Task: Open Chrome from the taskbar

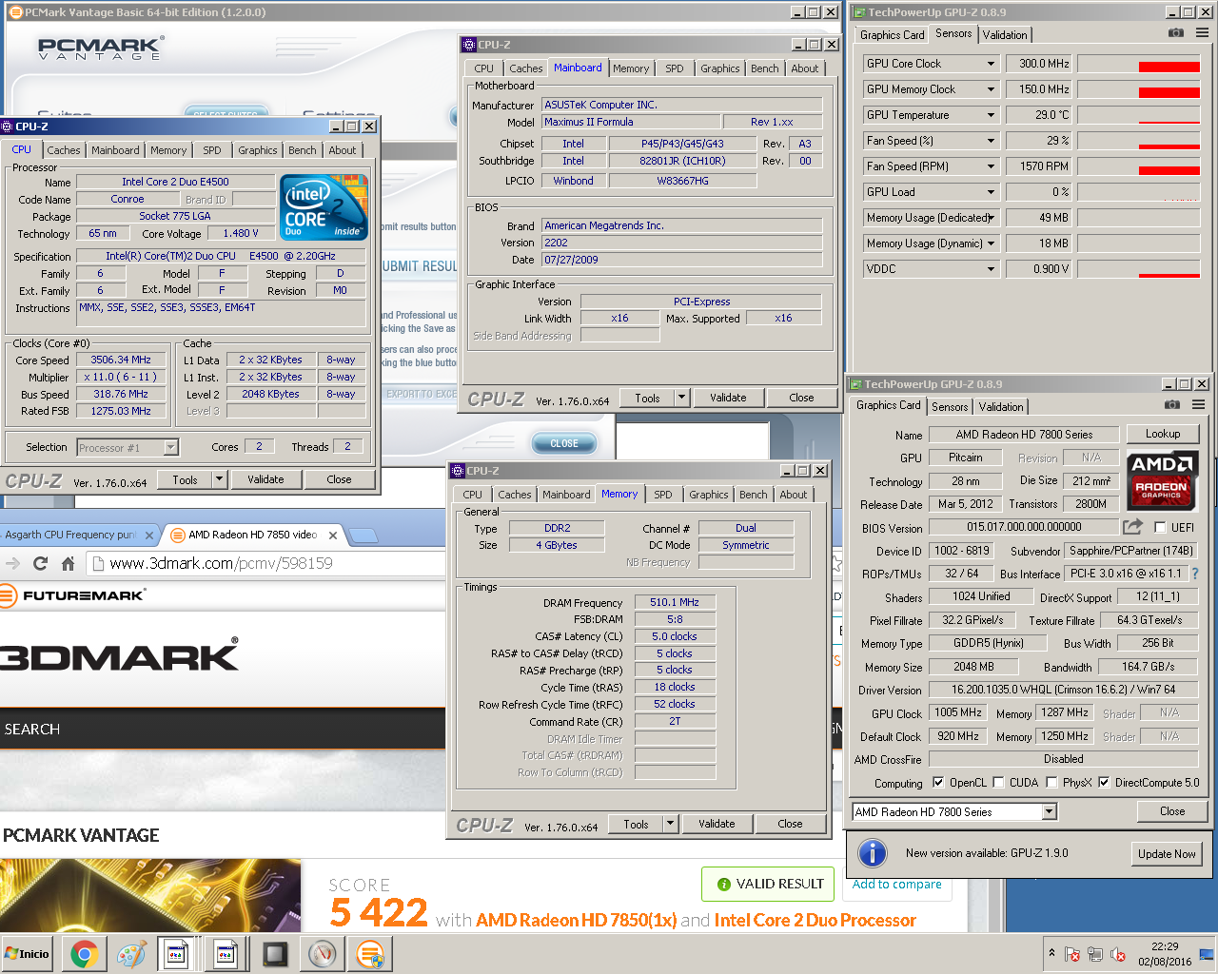Action: (x=84, y=954)
